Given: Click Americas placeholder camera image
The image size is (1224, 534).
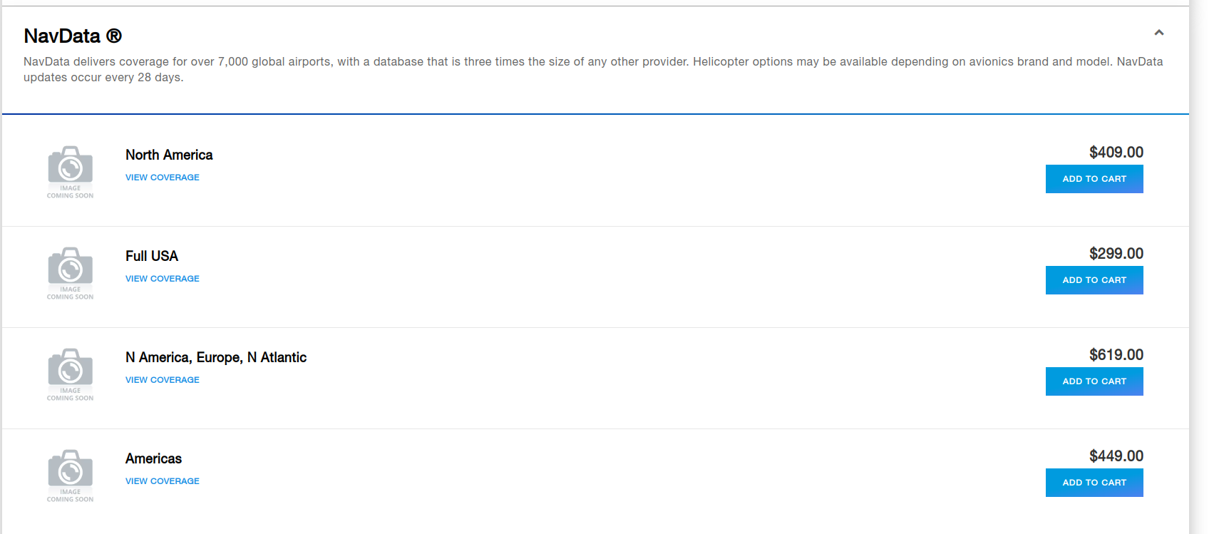Looking at the screenshot, I should point(70,476).
